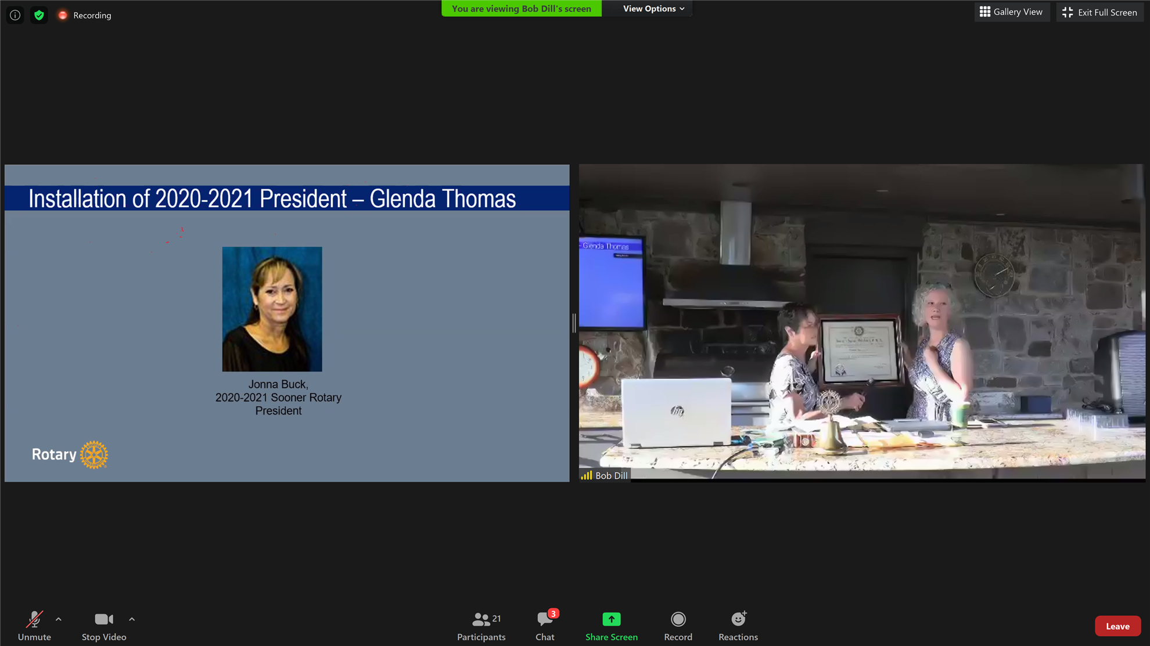Open the Reactions menu
Screen dimensions: 1150x646
pos(738,626)
